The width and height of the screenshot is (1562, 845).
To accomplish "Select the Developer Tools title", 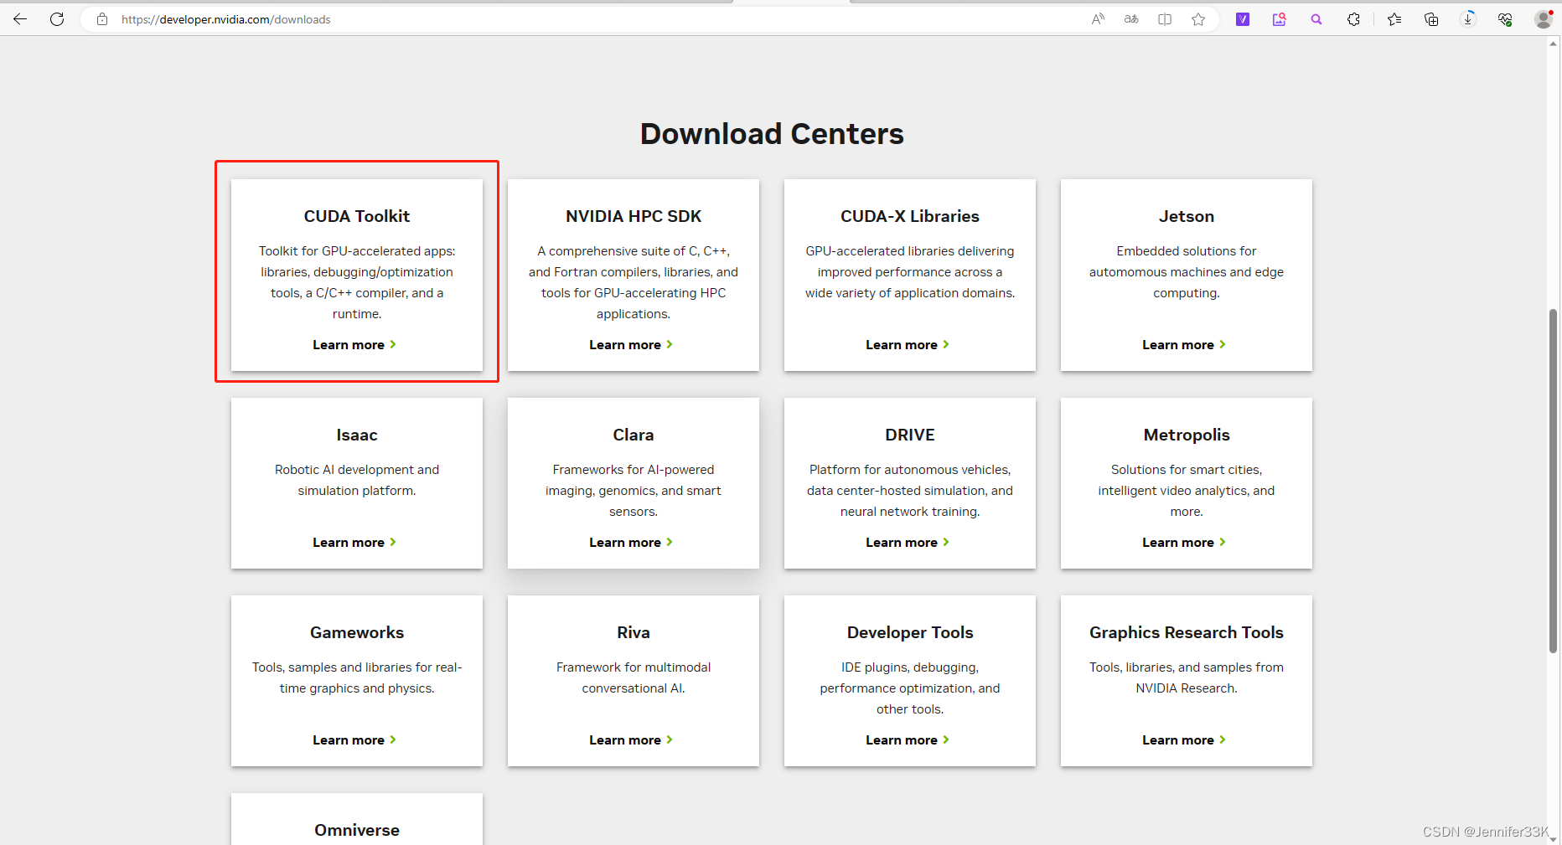I will click(x=910, y=632).
